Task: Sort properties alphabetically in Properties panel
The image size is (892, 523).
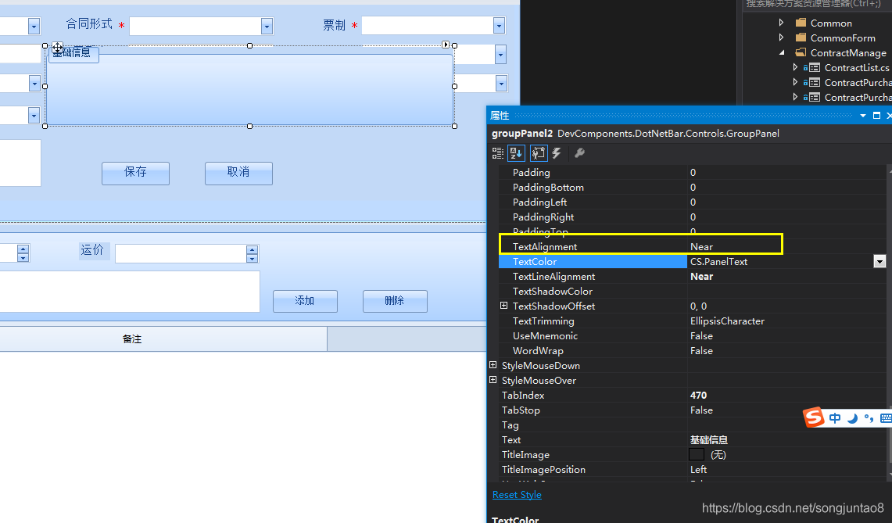Action: click(x=516, y=153)
